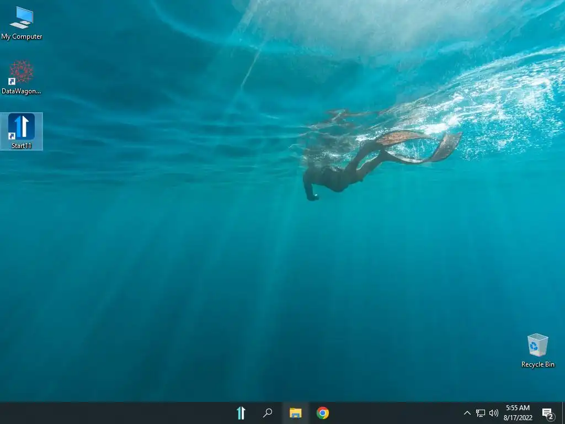
Task: Click the Recycle Bin label text
Action: pyautogui.click(x=537, y=364)
